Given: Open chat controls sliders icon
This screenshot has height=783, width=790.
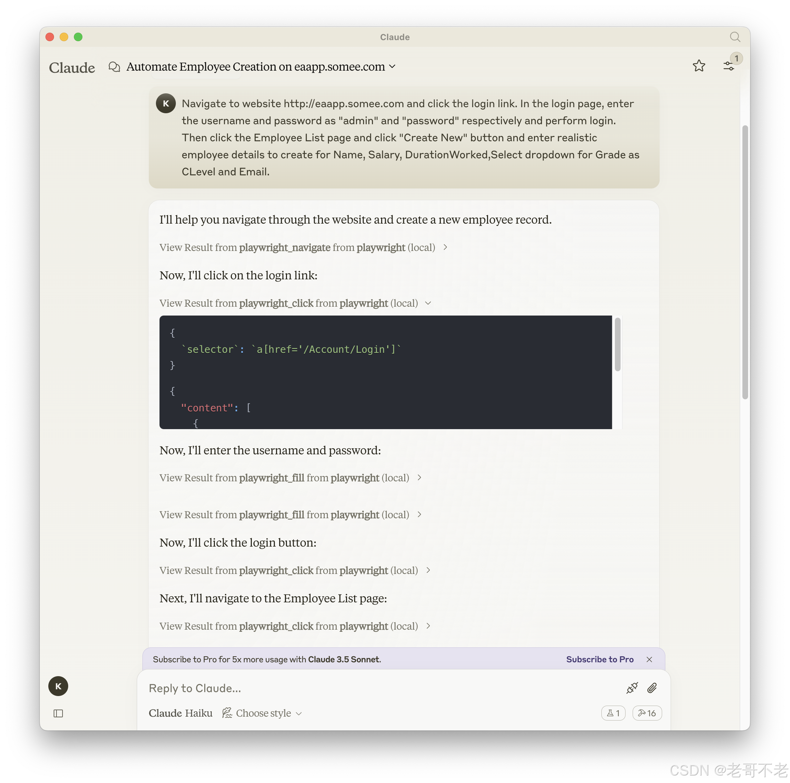Looking at the screenshot, I should (729, 66).
